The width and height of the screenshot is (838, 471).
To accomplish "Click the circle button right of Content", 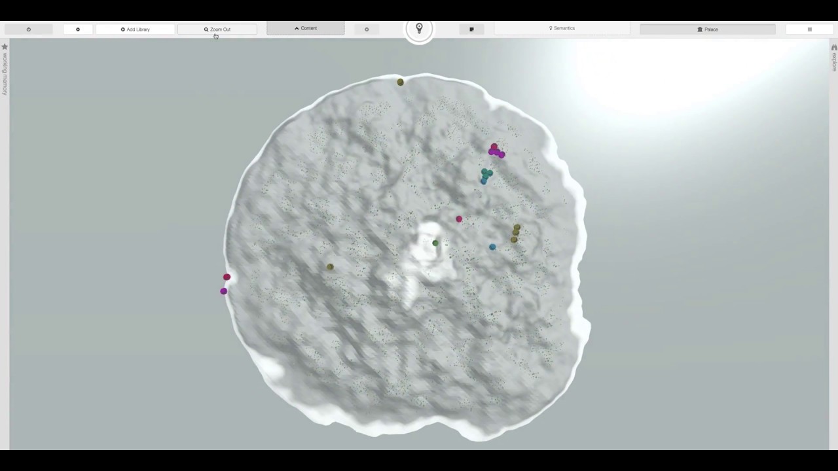I will pyautogui.click(x=367, y=29).
